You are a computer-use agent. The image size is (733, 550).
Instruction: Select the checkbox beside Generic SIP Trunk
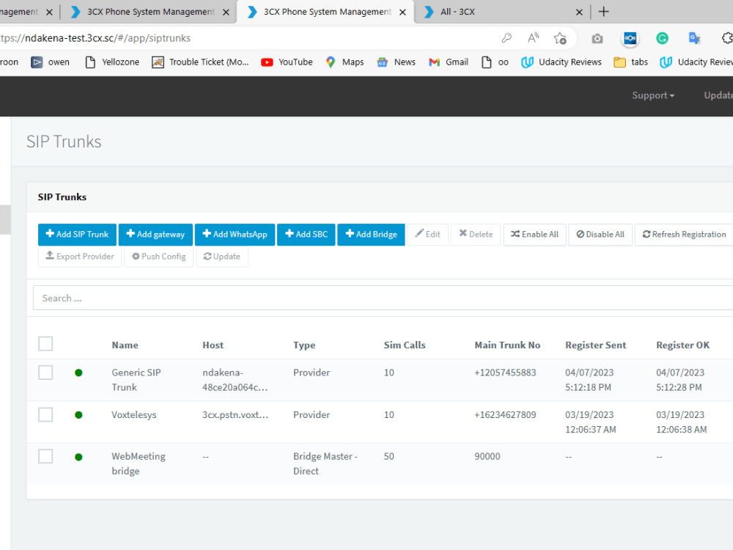pos(45,372)
